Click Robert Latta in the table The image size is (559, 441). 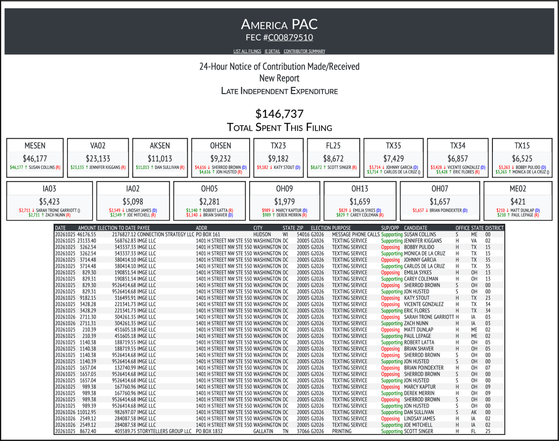point(419,342)
